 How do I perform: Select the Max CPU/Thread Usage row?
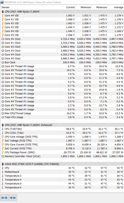click(62, 113)
